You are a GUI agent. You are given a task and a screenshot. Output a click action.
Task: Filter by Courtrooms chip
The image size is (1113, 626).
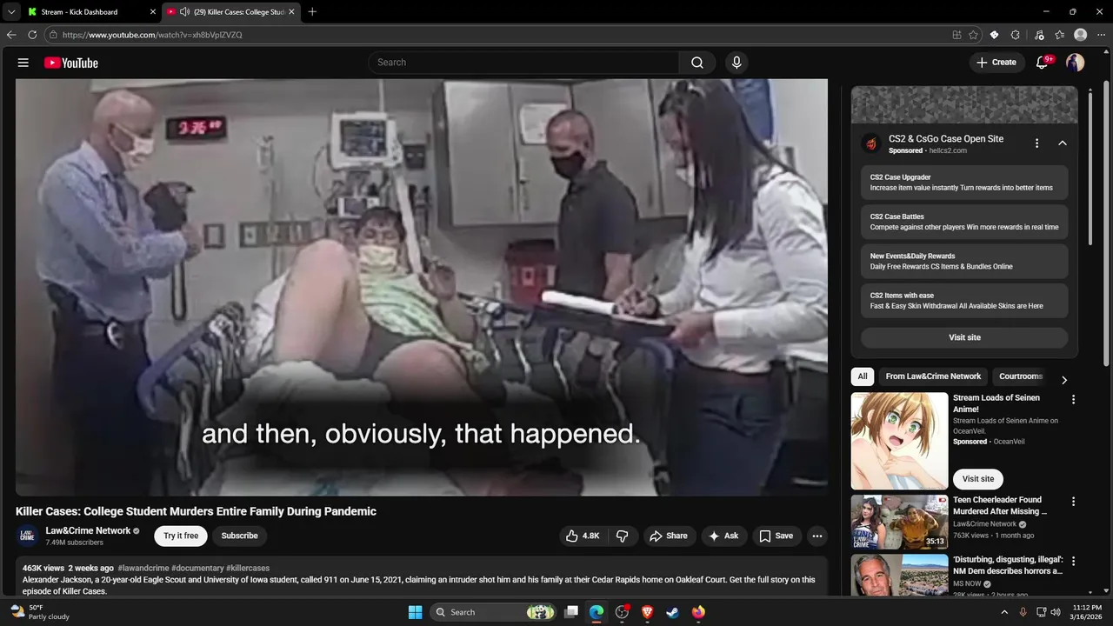[x=1021, y=376]
